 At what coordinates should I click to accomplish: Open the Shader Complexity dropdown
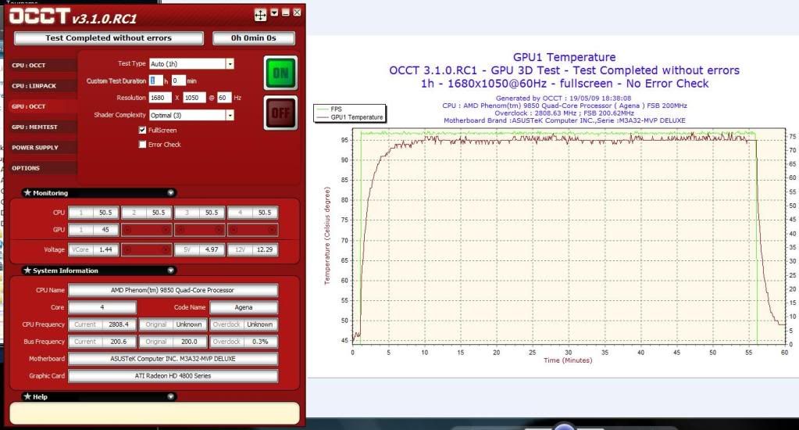coord(230,115)
